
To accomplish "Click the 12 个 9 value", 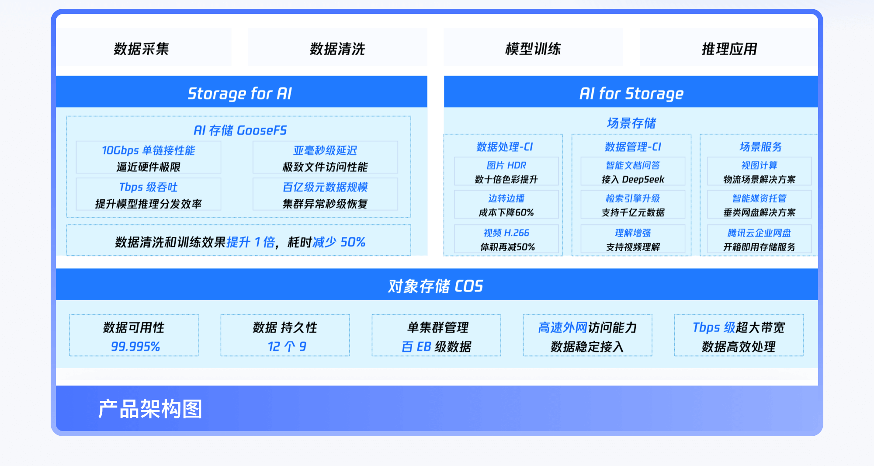I will [x=287, y=347].
